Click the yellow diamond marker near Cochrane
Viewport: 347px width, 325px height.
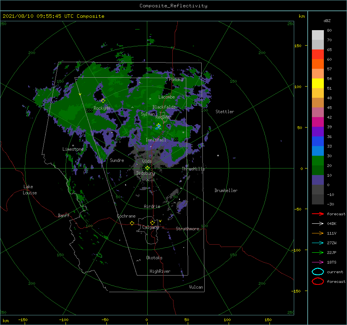132,223
